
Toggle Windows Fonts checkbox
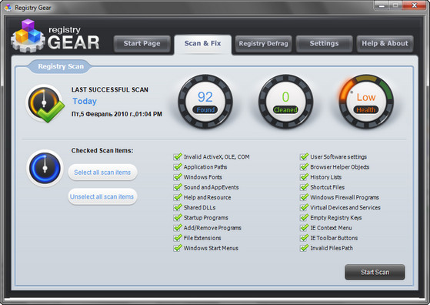coord(178,177)
